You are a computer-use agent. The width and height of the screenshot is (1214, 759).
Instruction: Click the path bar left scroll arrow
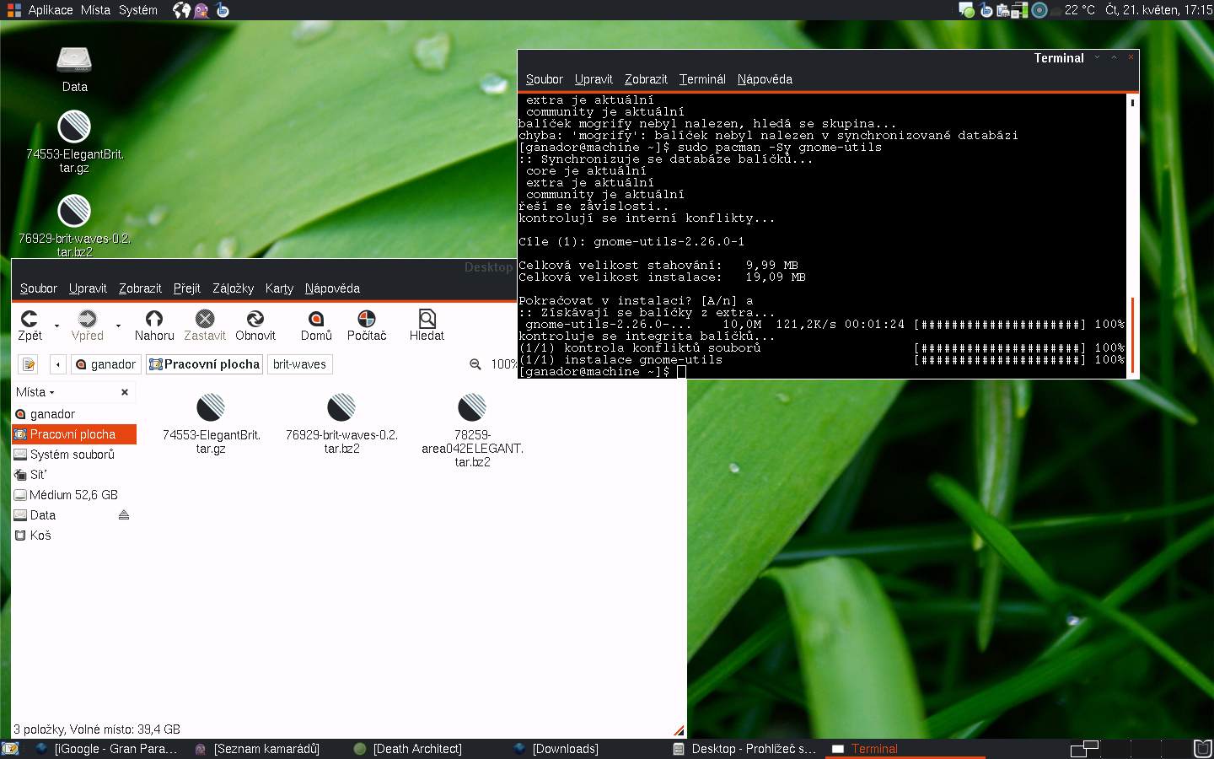[x=57, y=364]
